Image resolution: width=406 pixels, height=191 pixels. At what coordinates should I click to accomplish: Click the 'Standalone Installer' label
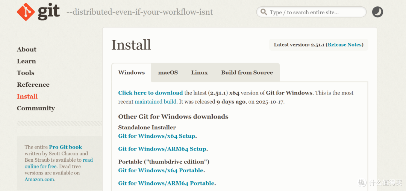(147, 128)
